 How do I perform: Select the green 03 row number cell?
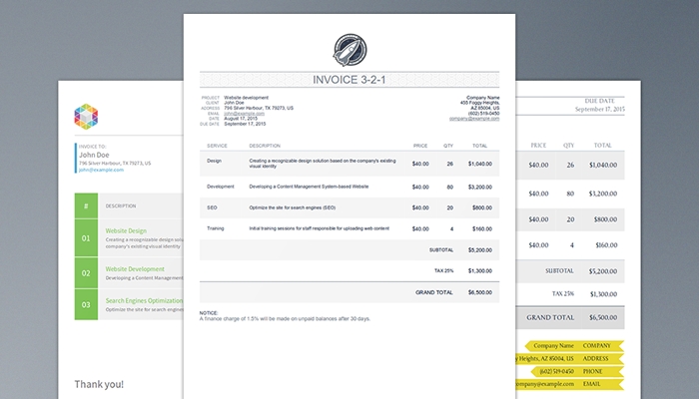coord(86,304)
